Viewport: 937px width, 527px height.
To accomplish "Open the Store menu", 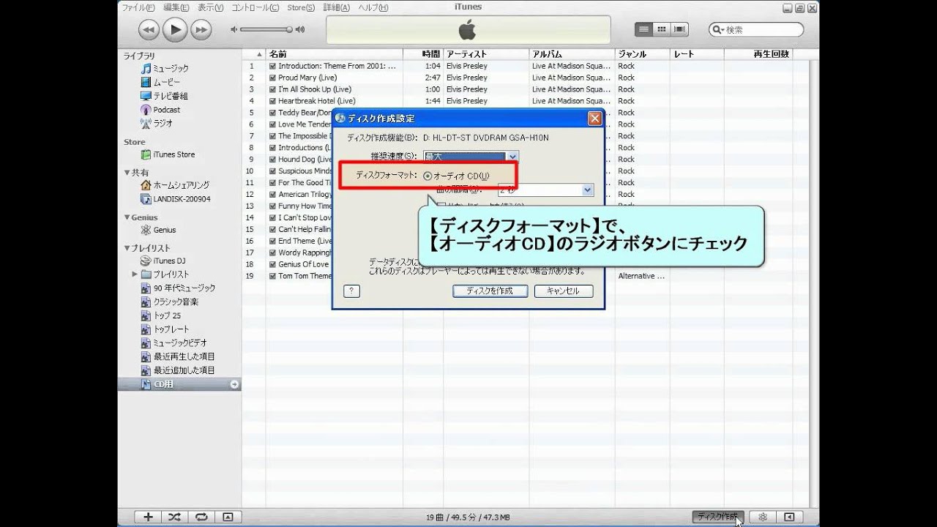I will 301,7.
